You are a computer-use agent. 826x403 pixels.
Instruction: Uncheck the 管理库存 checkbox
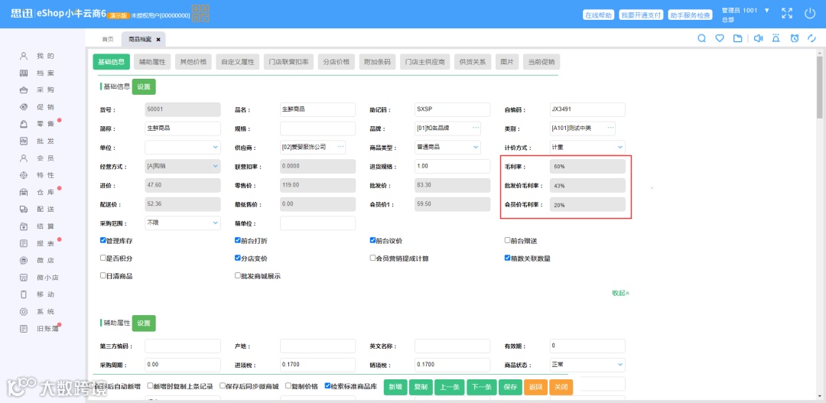tap(103, 240)
